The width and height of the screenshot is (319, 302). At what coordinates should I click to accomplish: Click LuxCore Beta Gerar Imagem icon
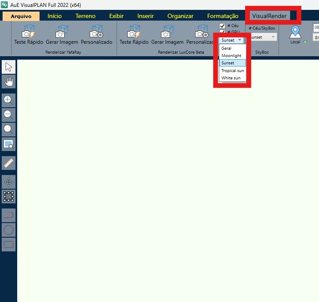167,31
